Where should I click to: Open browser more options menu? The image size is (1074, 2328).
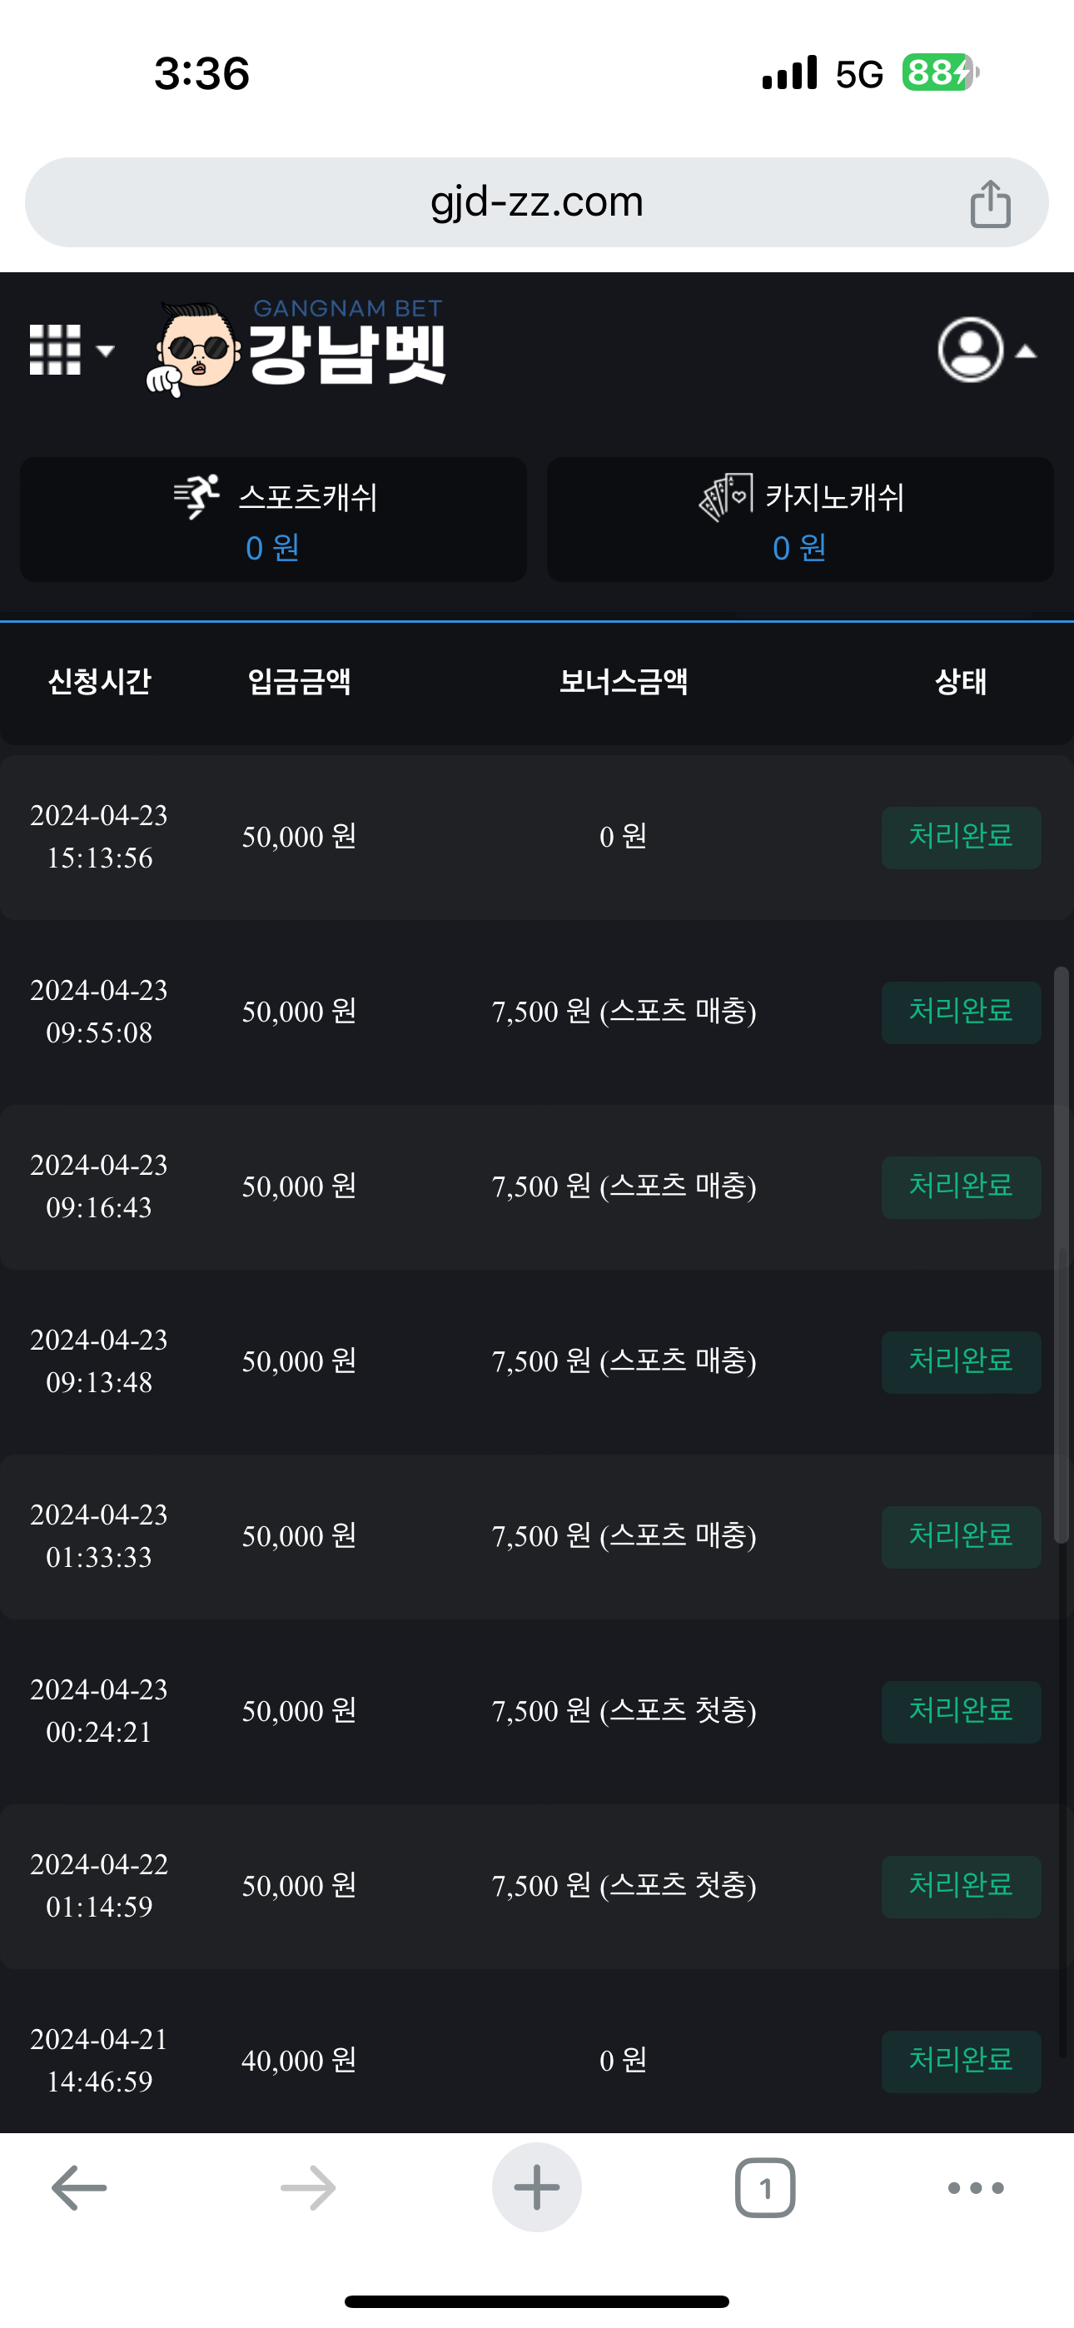pos(976,2188)
